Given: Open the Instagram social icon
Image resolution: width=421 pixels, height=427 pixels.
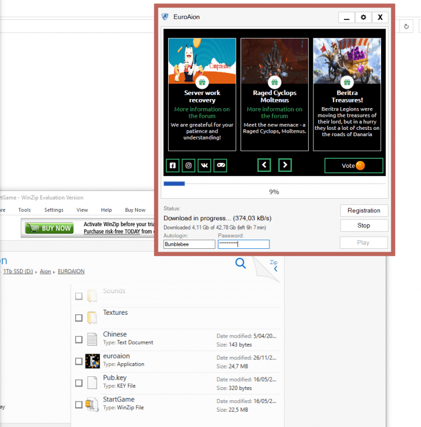Looking at the screenshot, I should tap(189, 165).
